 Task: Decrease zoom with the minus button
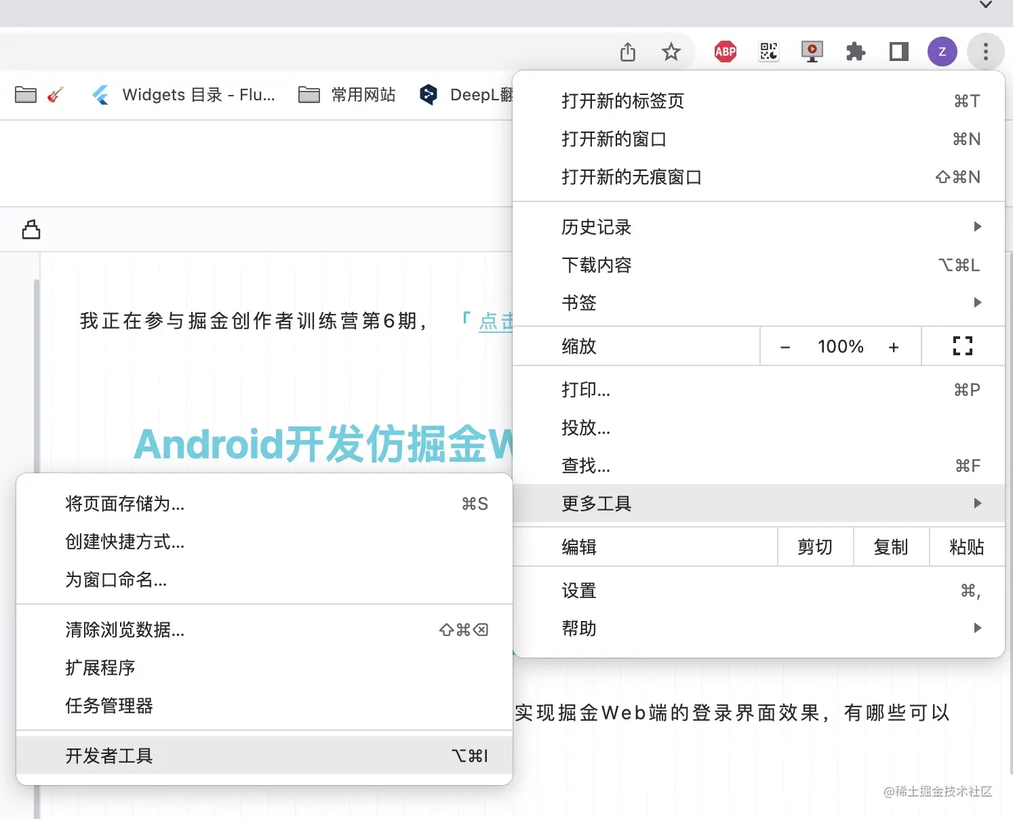(785, 346)
